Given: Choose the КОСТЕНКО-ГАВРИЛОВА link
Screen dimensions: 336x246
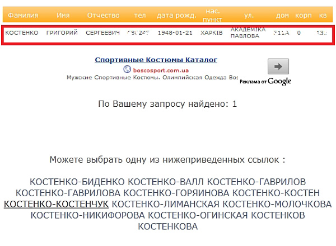Looking at the screenshot, I should [73, 193].
